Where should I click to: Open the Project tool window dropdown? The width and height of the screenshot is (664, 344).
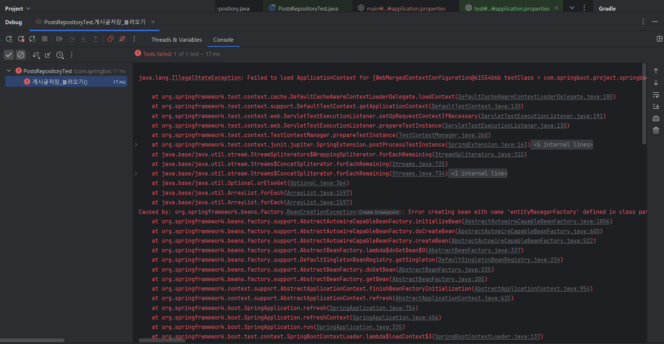(18, 8)
